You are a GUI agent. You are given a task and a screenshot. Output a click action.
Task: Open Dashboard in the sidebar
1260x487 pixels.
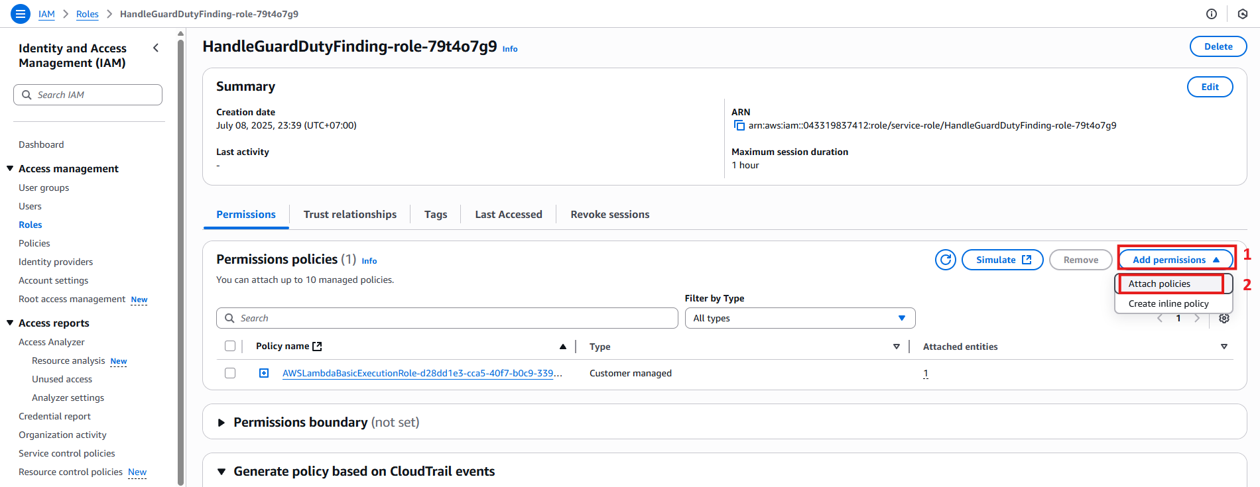(41, 144)
